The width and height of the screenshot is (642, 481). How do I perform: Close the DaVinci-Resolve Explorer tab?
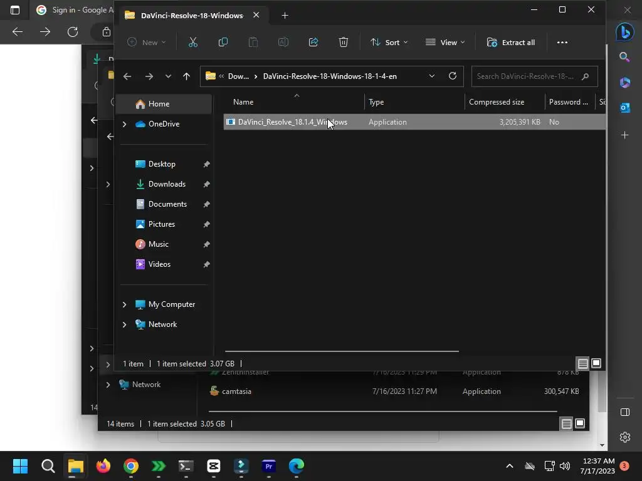coord(256,15)
